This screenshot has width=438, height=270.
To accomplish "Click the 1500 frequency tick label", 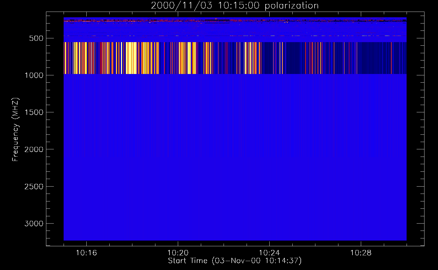I will (34, 112).
